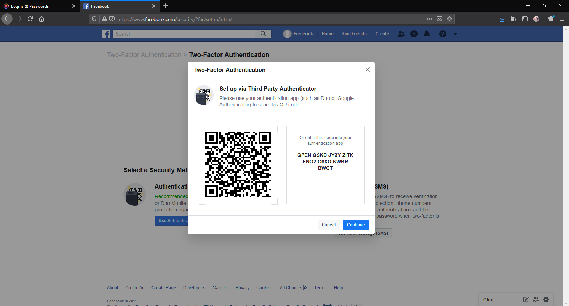Open Facebook notifications bell

(427, 34)
